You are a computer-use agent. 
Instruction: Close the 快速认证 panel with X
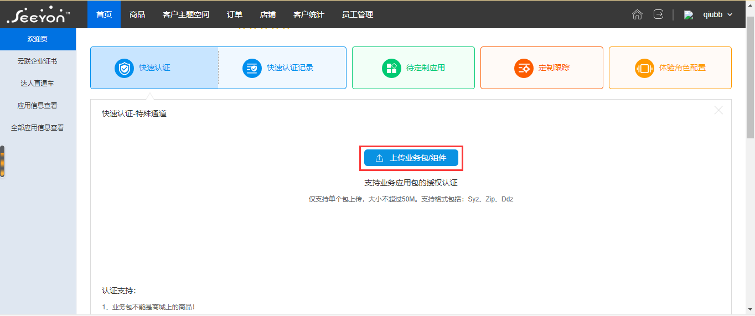718,110
